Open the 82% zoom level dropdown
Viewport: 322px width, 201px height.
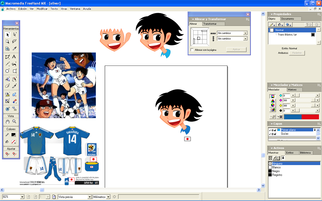point(22,197)
